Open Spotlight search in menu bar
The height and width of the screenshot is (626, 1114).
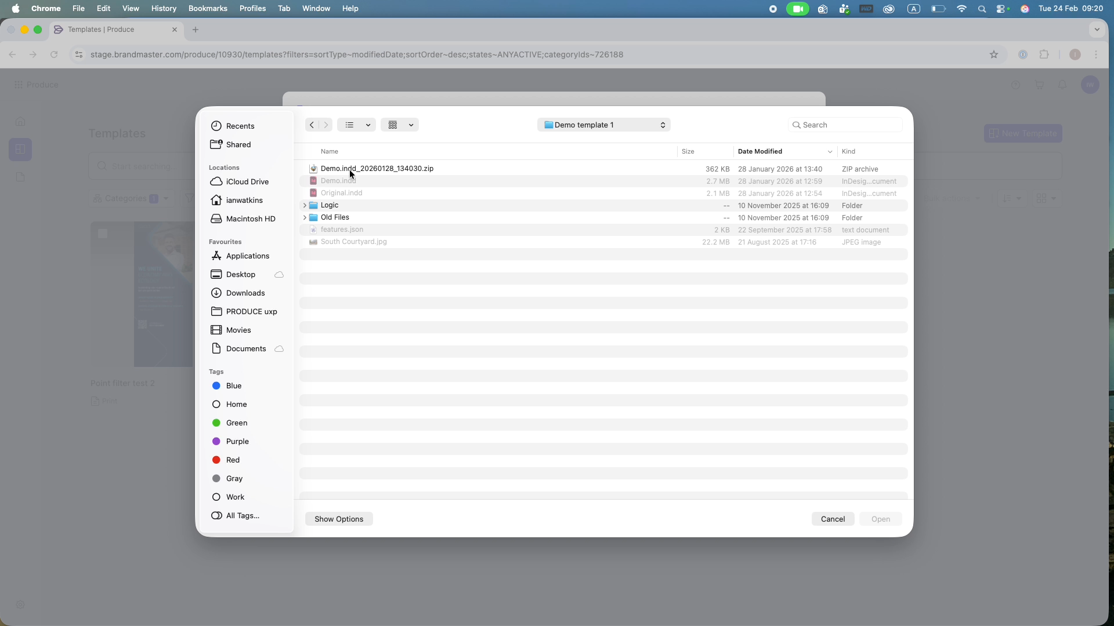[982, 9]
